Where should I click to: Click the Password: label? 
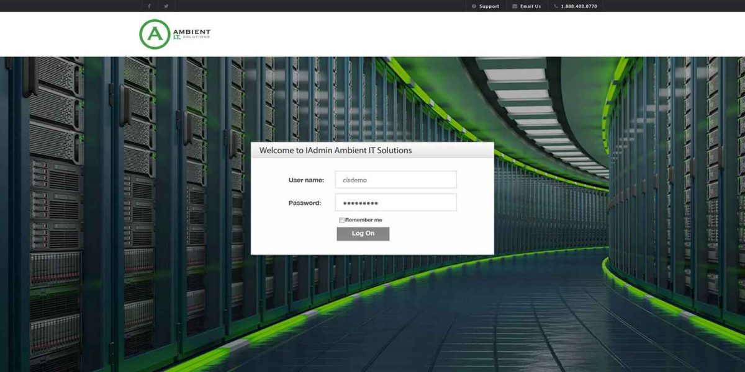click(x=306, y=202)
